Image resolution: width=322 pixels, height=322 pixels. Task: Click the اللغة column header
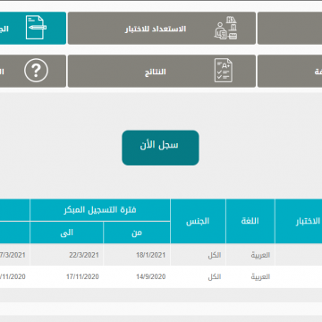click(x=250, y=221)
